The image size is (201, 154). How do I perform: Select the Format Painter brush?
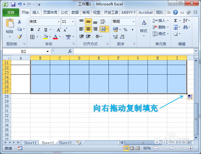(20, 37)
